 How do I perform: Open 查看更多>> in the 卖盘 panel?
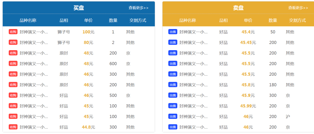[298, 8]
